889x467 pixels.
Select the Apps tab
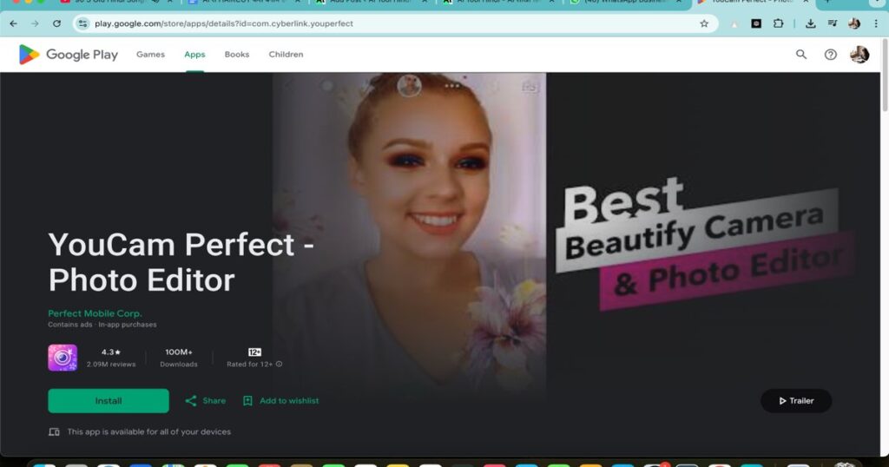(x=194, y=55)
